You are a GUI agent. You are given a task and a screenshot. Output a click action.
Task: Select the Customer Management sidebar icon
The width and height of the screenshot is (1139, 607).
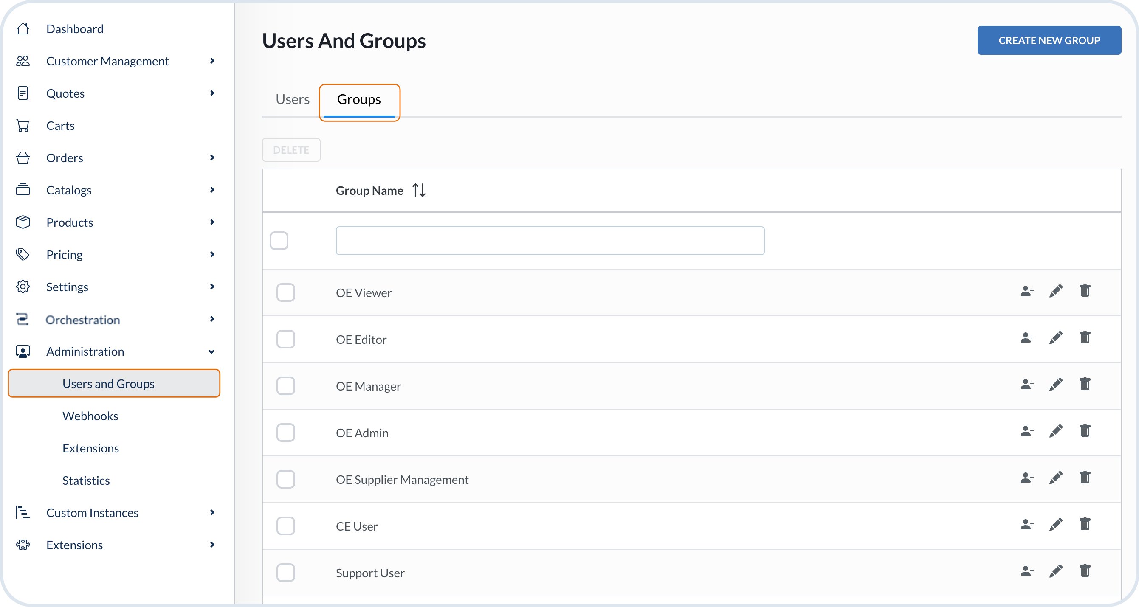[x=23, y=61]
